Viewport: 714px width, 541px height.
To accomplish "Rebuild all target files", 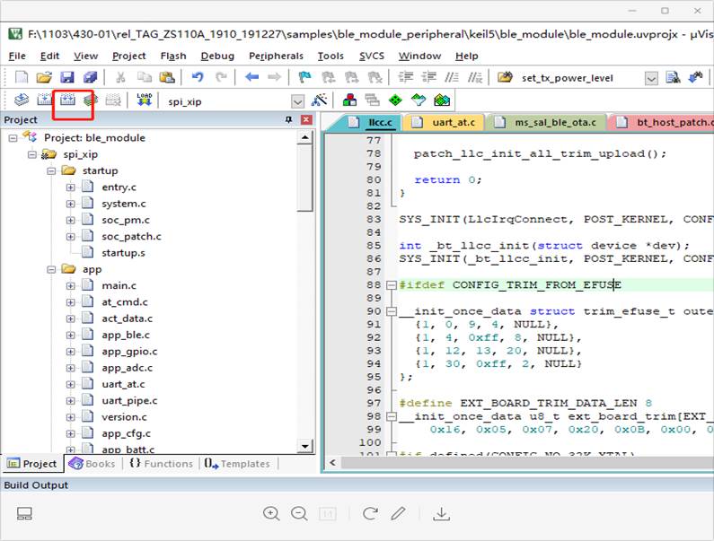I will tap(67, 100).
